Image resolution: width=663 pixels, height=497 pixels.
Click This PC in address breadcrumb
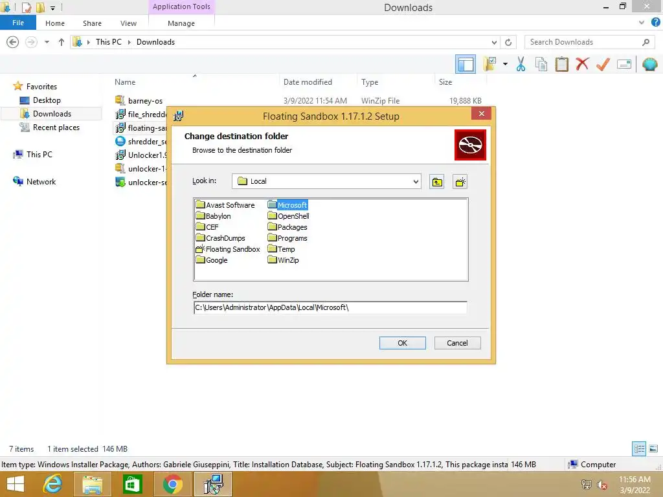click(108, 42)
